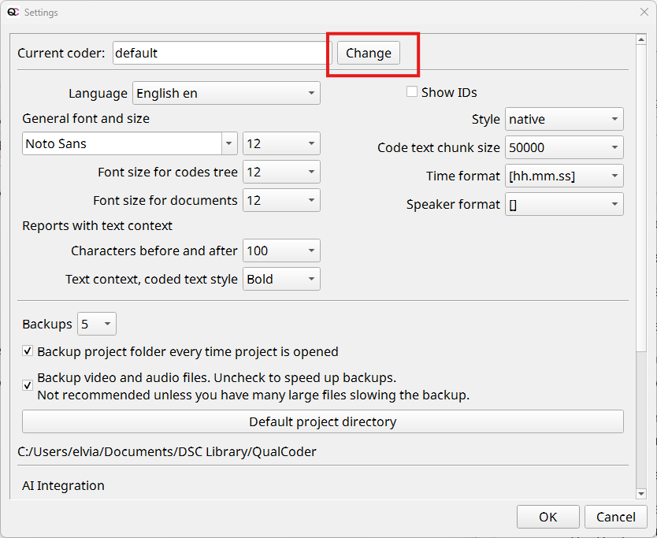Open the Style dropdown set to native
Viewport: 657px width, 538px height.
point(563,120)
